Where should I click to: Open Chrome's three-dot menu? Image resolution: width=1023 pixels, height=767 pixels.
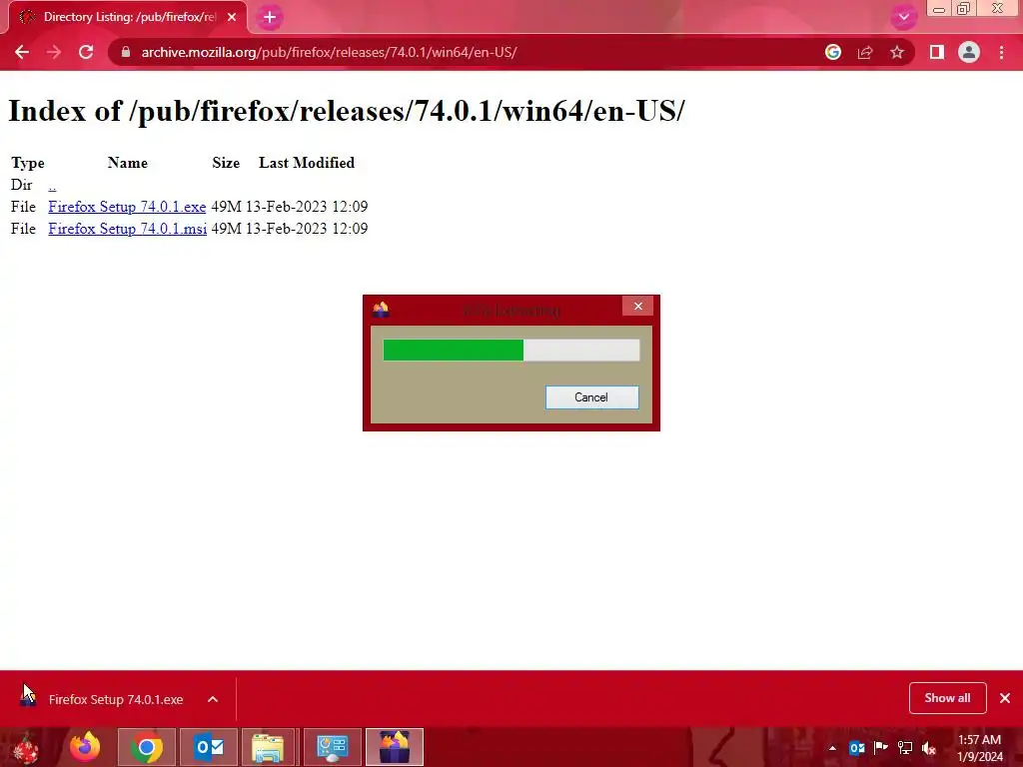[x=1001, y=52]
